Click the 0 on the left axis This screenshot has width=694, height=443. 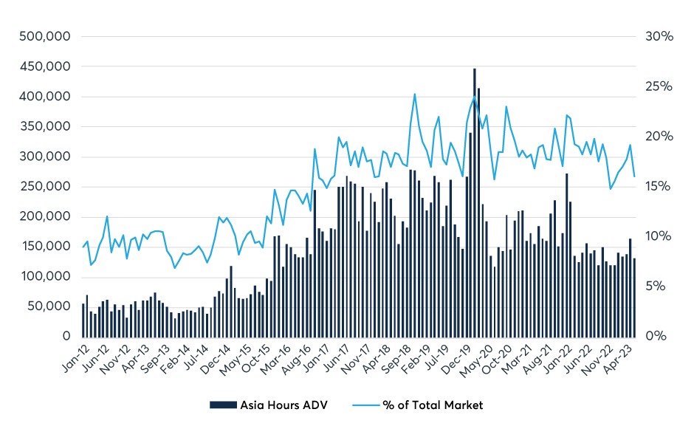coord(66,336)
